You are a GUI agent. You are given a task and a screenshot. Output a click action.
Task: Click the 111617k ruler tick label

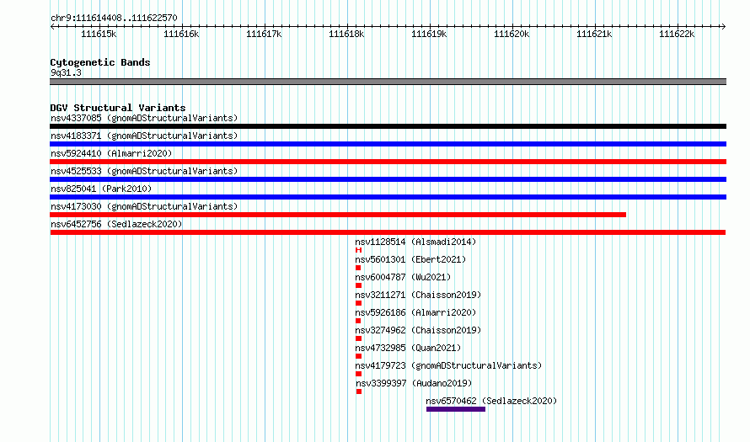click(264, 34)
